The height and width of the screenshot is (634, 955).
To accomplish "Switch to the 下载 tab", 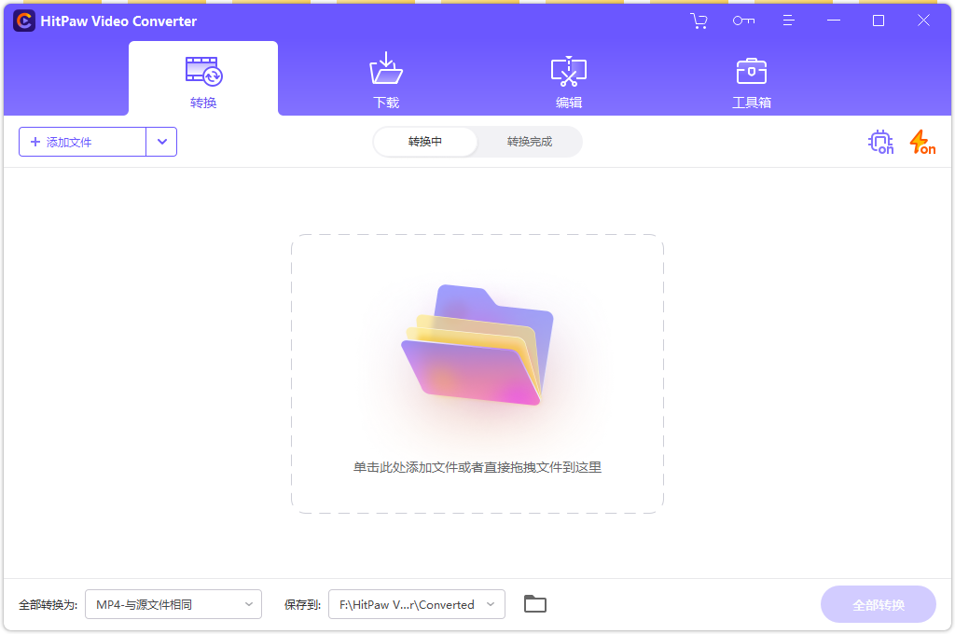I will (386, 81).
